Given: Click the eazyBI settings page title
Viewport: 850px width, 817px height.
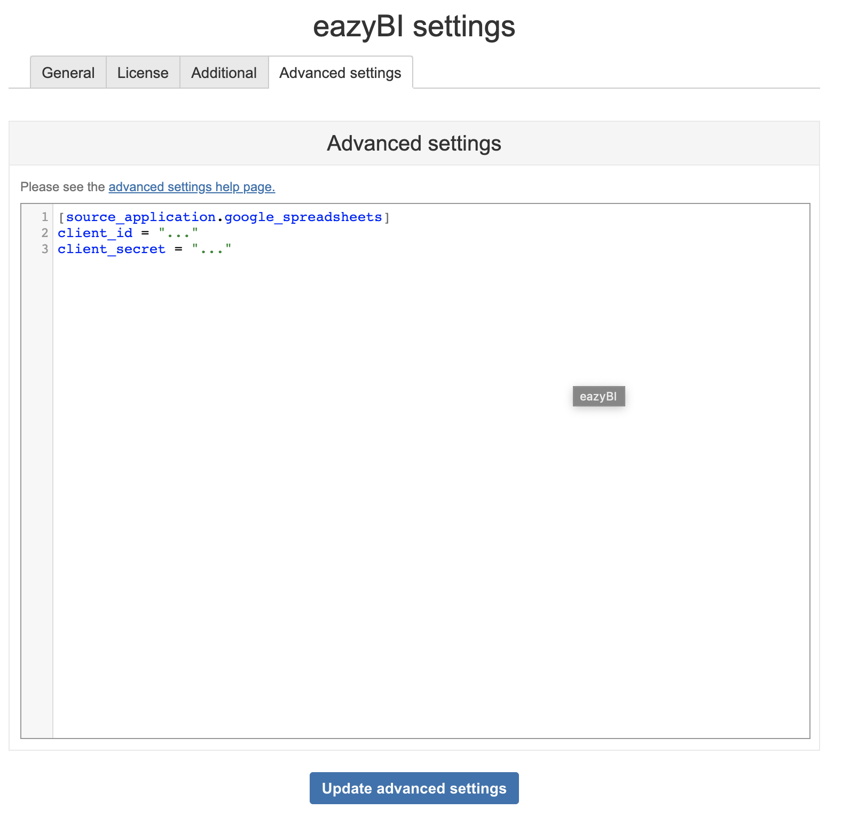Looking at the screenshot, I should point(414,27).
